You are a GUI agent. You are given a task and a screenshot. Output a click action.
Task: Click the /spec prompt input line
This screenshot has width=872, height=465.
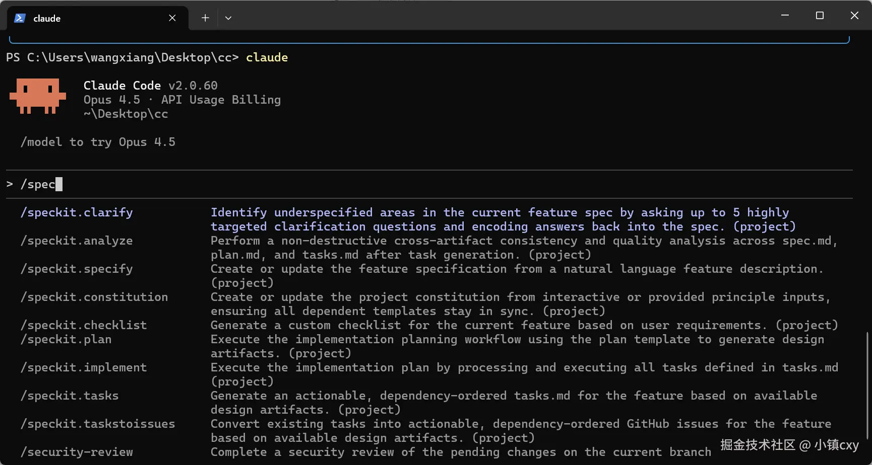pyautogui.click(x=202, y=184)
